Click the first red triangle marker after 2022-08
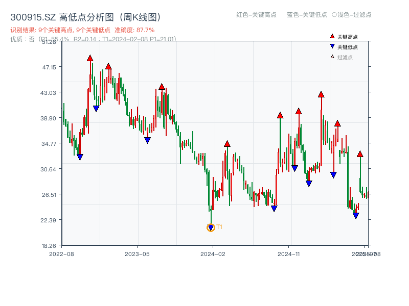The image size is (409, 306). point(90,57)
